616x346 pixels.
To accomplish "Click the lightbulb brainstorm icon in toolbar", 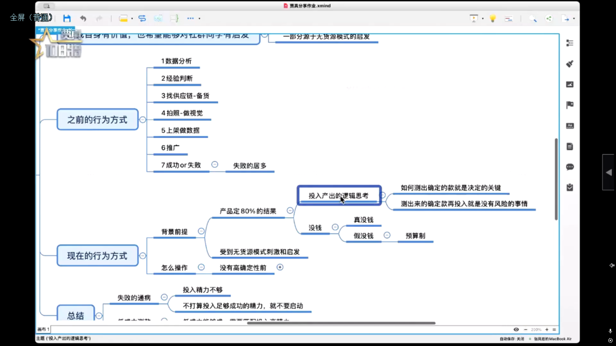I will (x=492, y=18).
